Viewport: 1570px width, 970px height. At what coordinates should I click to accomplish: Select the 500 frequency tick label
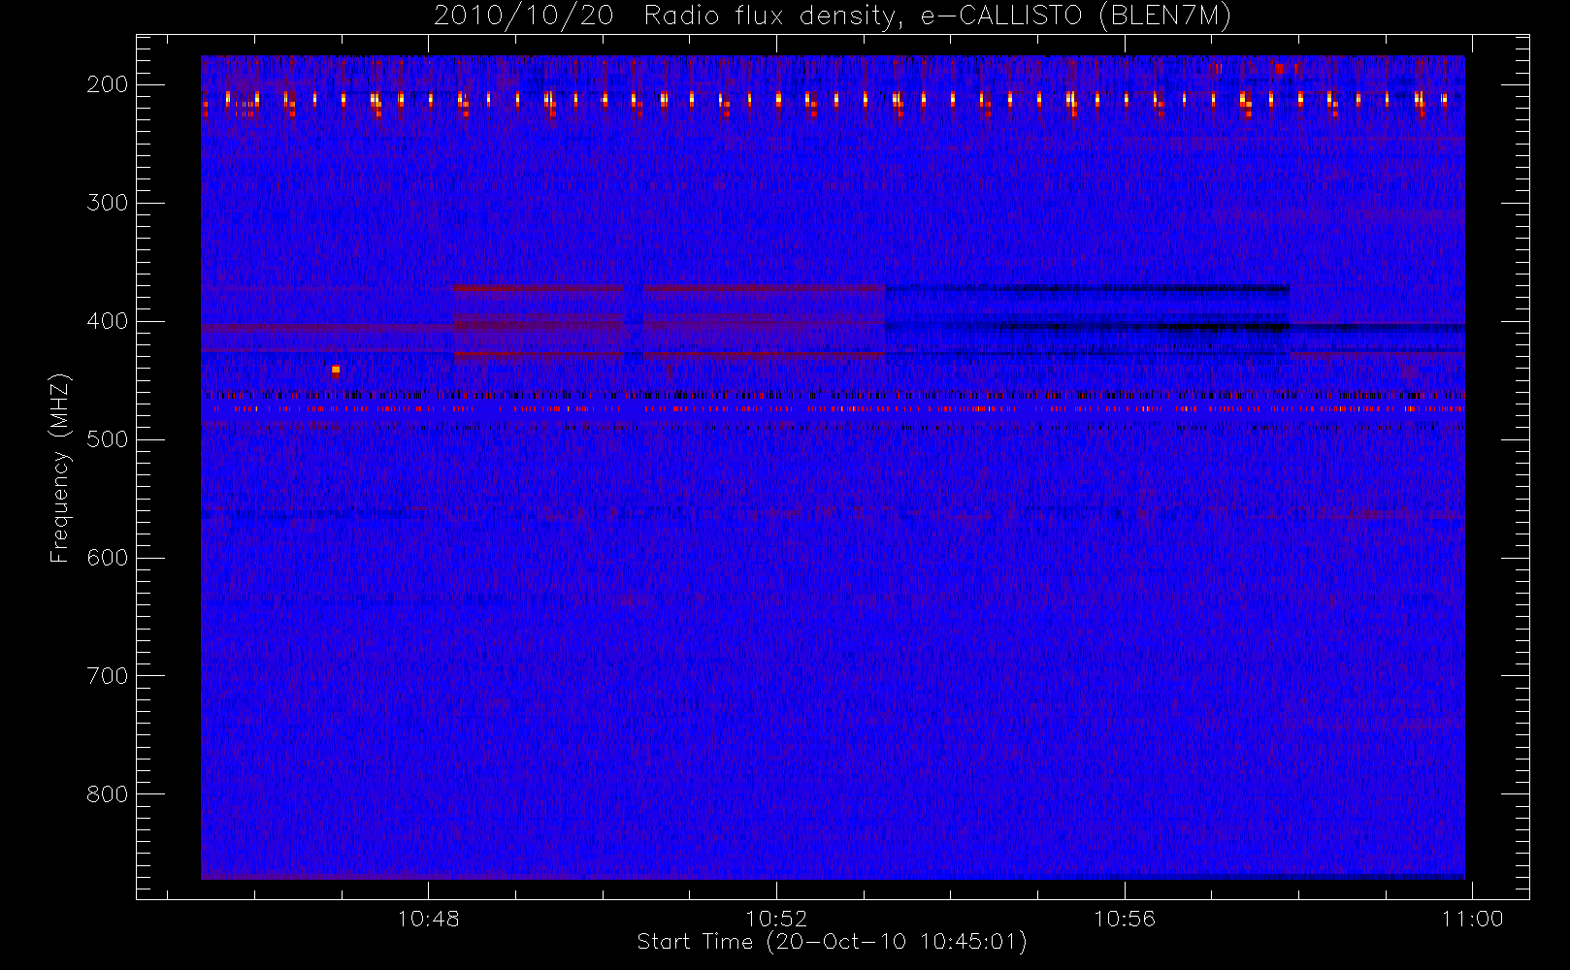(x=108, y=439)
